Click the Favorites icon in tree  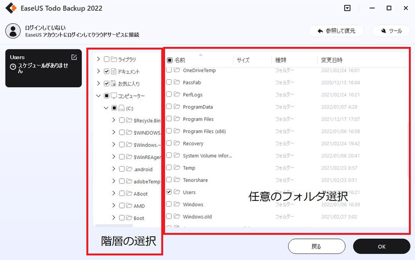point(113,83)
